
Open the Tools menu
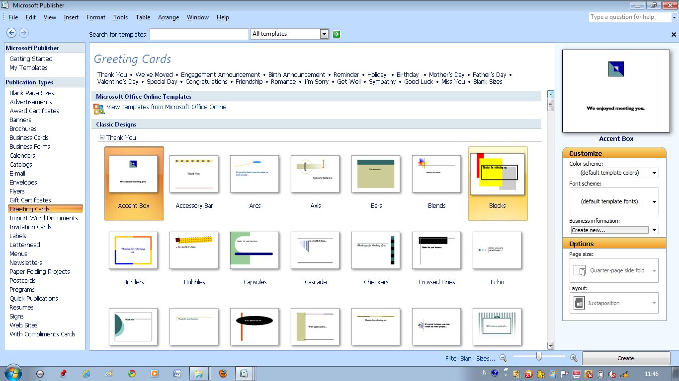pyautogui.click(x=120, y=17)
